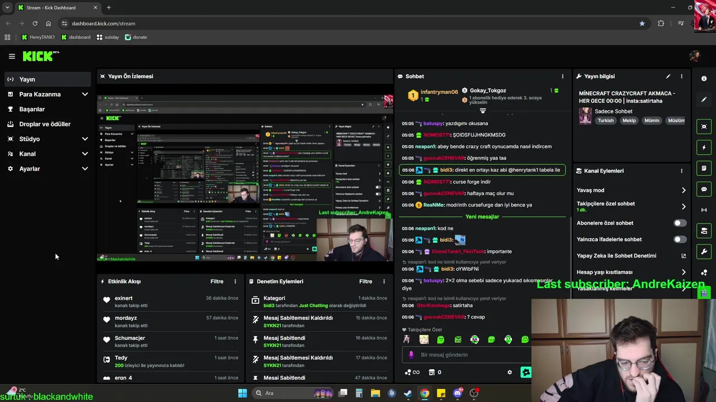Image resolution: width=716 pixels, height=402 pixels.
Task: Open Yayın bilgisi panel three-dot menu
Action: pos(681,76)
